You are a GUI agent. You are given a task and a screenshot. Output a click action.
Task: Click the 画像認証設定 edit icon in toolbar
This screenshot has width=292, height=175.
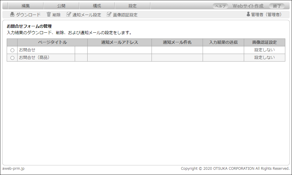[109, 15]
